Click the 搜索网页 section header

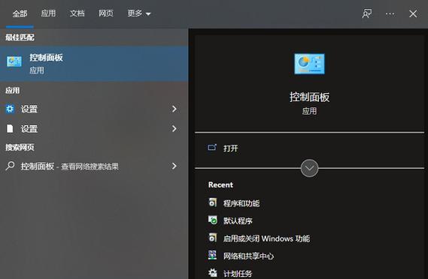20,147
